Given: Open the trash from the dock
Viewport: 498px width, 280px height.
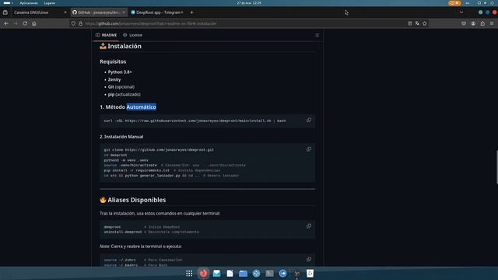Looking at the screenshot, I should click(x=310, y=273).
